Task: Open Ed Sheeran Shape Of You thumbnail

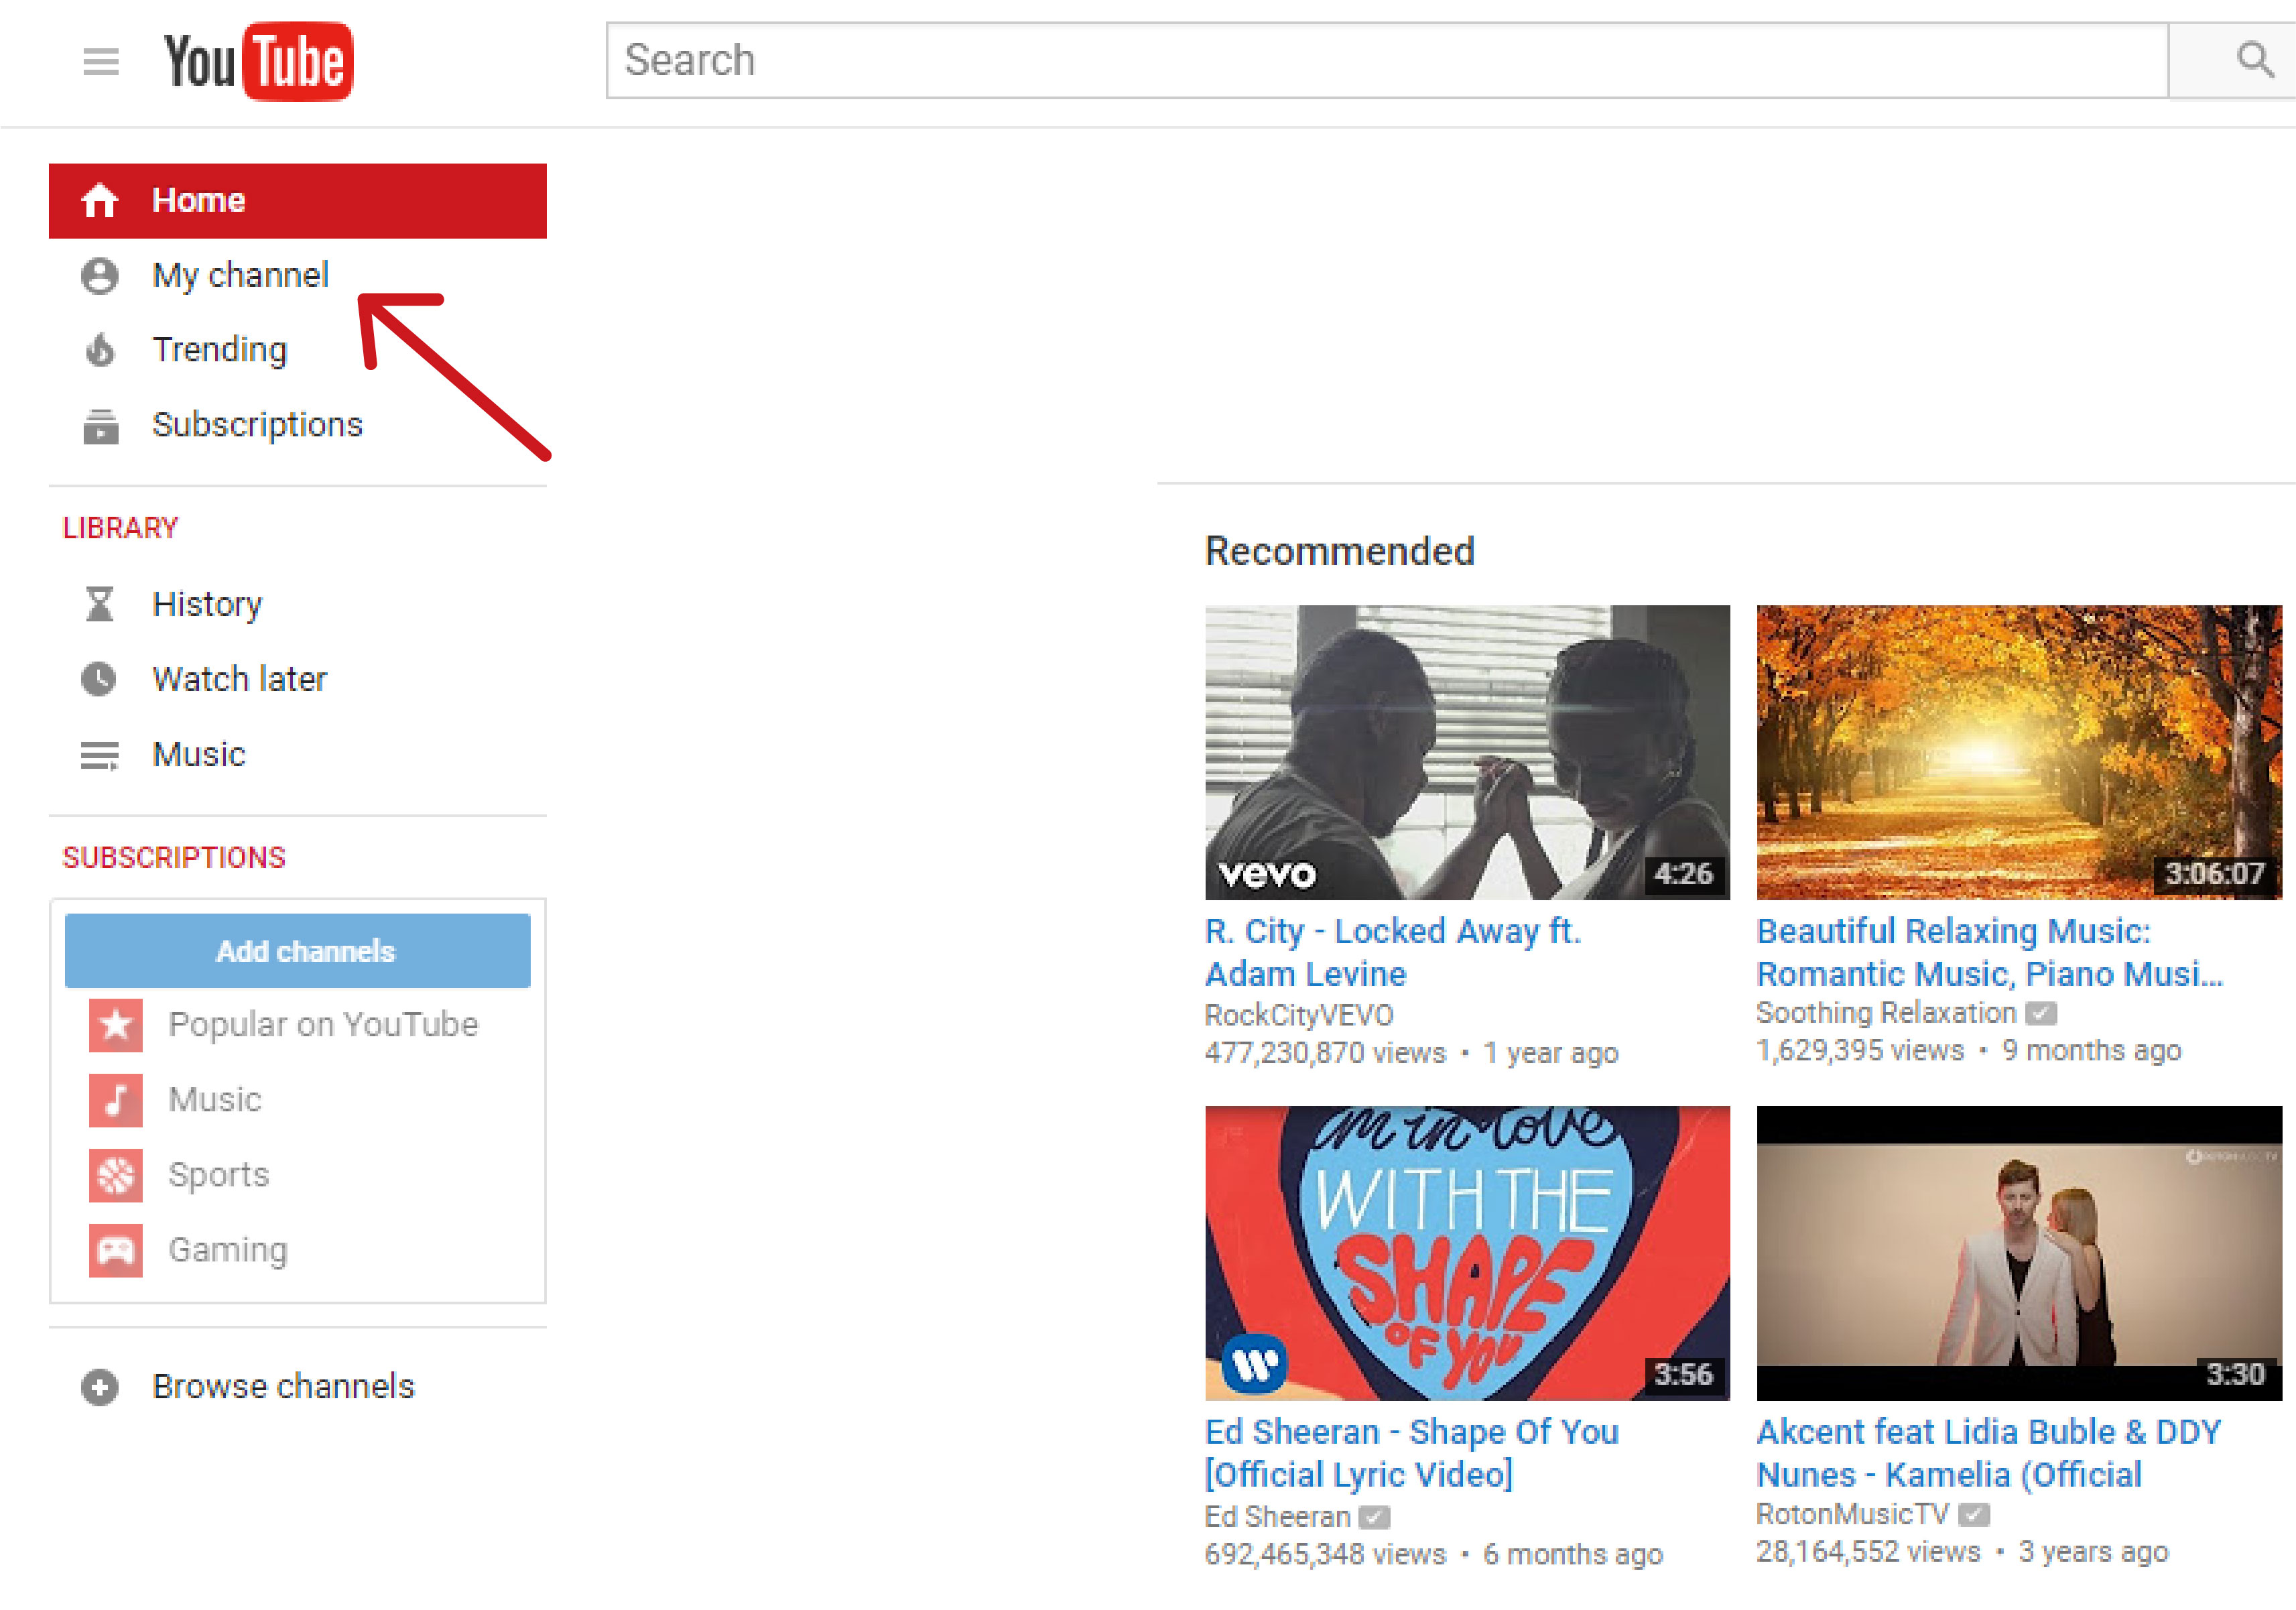Action: pos(1467,1253)
